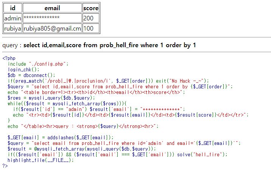Click the preg_match filter code line

pos(108,81)
